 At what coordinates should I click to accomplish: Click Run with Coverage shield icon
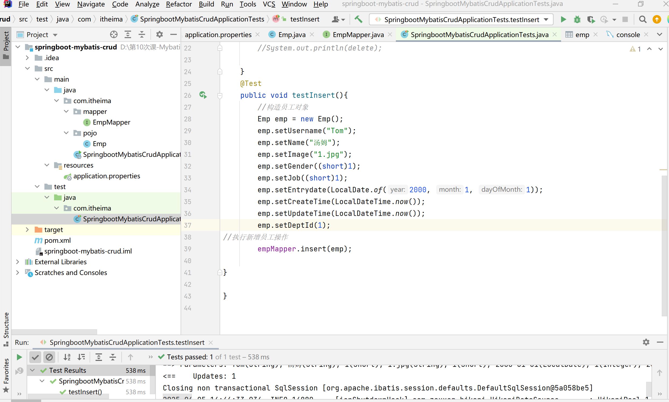[x=591, y=20]
